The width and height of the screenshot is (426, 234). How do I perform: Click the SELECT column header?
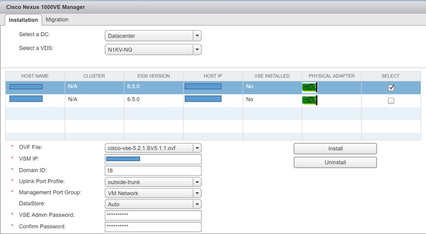[391, 76]
